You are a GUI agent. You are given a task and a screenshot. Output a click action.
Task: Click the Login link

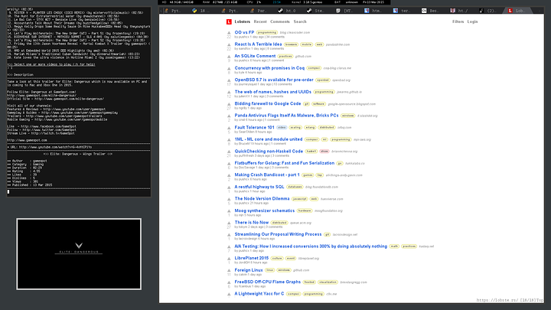pos(471,21)
